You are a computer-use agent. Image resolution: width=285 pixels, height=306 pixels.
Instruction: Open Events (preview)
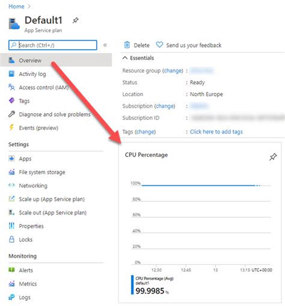(x=38, y=128)
